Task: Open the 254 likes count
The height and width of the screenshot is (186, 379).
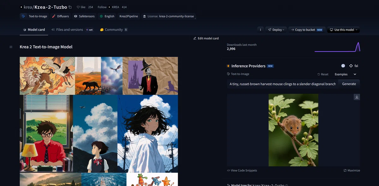Action: tap(91, 7)
